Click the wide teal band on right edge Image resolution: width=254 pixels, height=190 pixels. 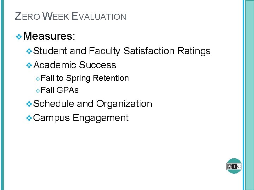[x=249, y=95]
